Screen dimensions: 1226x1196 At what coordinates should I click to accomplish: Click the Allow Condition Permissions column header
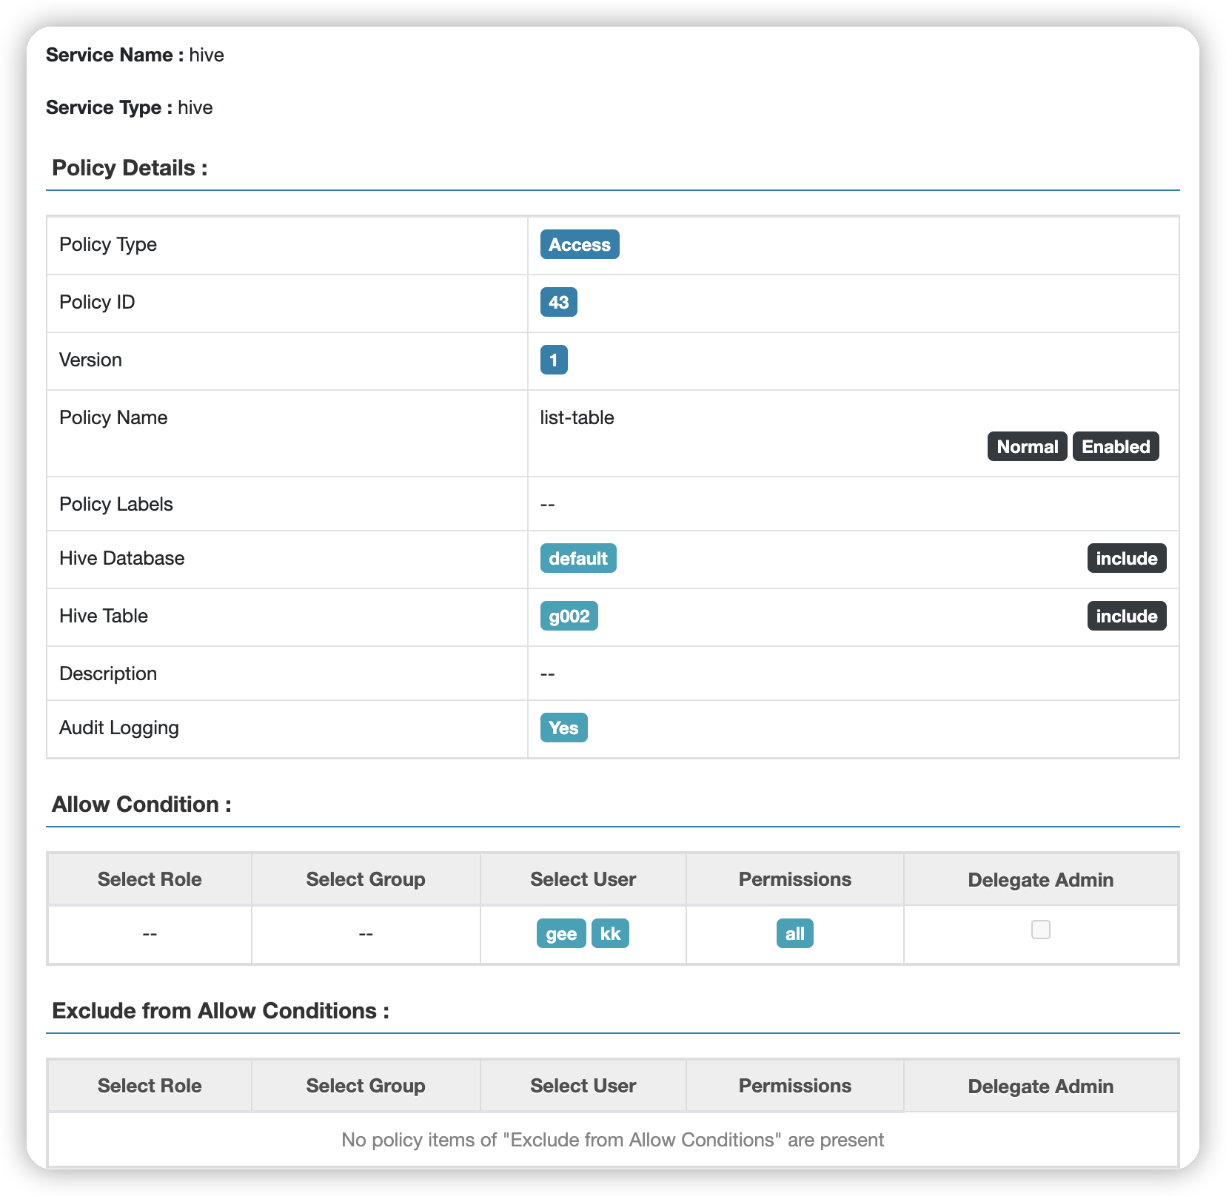click(x=794, y=879)
